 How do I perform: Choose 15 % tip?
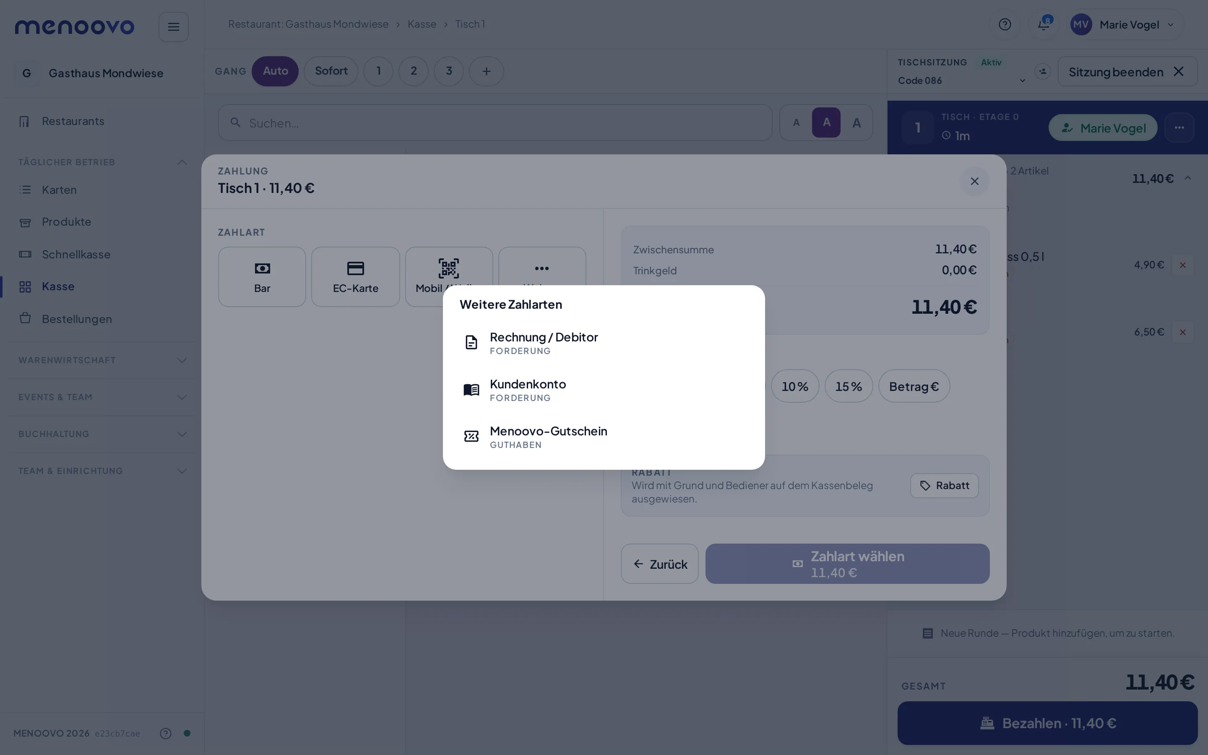tap(849, 386)
